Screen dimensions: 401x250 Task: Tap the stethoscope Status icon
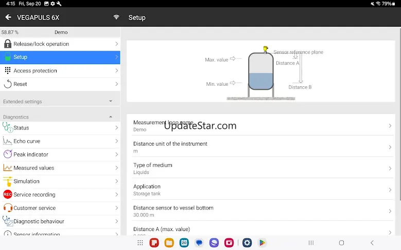pos(7,127)
